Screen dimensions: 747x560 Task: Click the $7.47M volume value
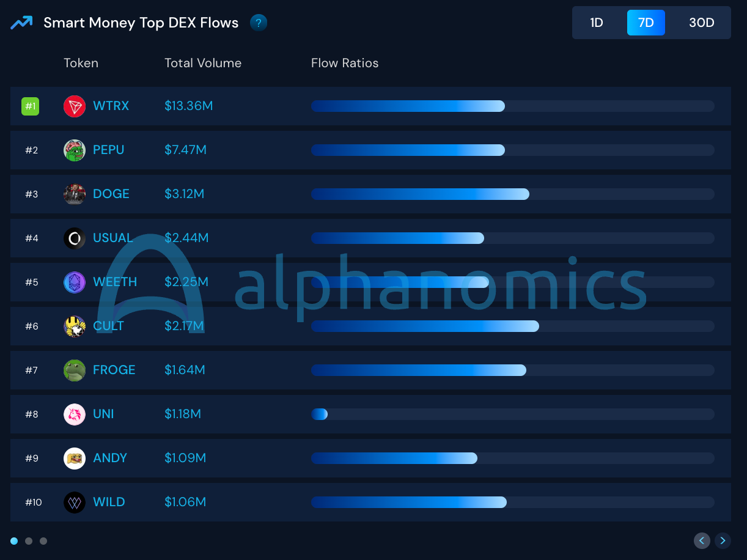coord(186,150)
